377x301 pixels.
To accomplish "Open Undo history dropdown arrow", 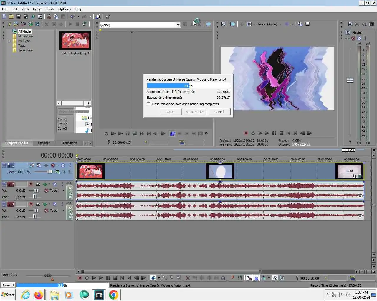I will [x=78, y=16].
